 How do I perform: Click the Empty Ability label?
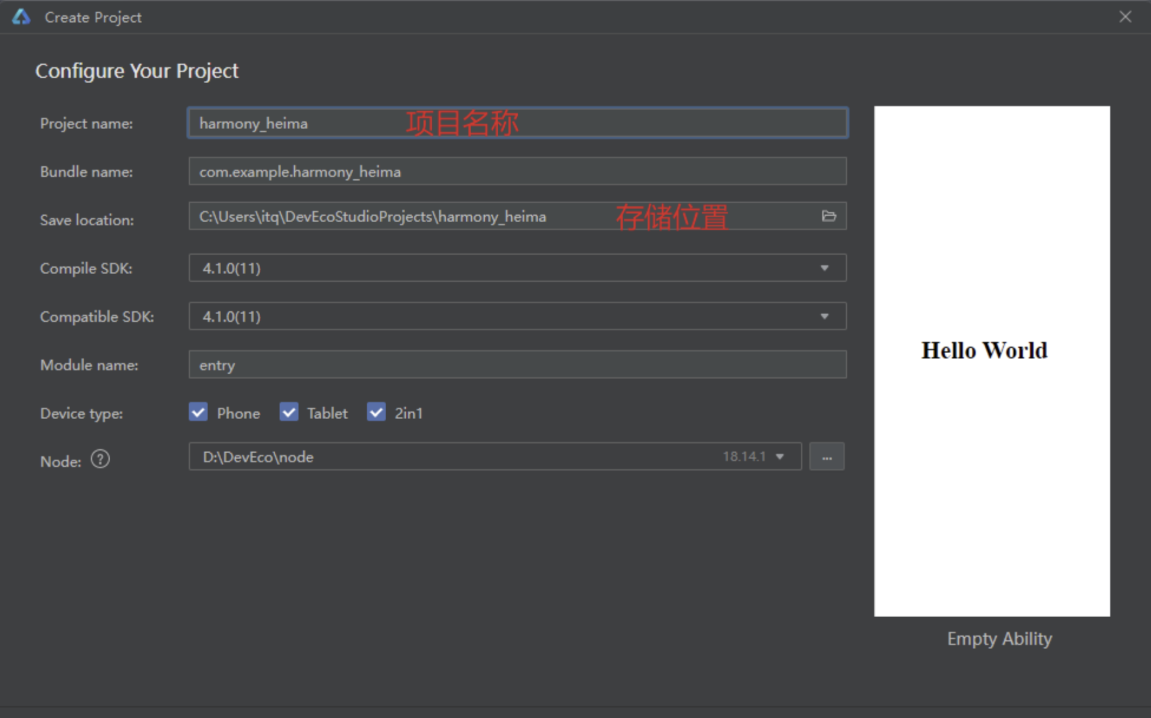[x=999, y=639]
